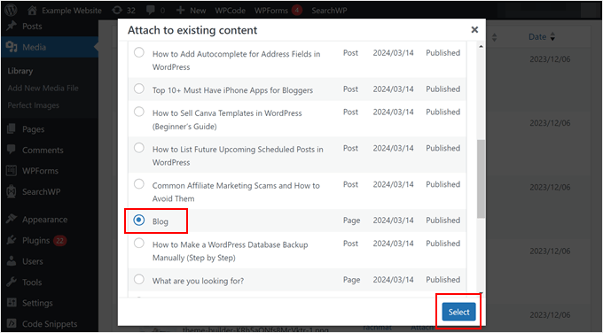
Task: Open the Settings menu item
Action: 37,303
